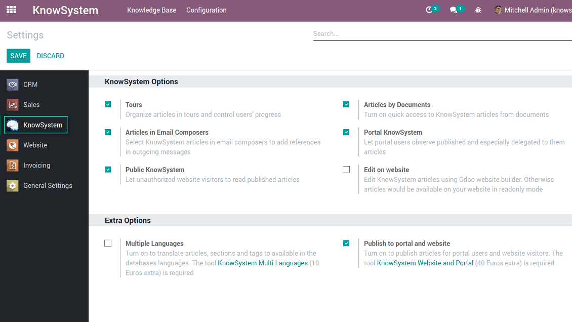The image size is (572, 322).
Task: Enable the Multiple Languages option
Action: click(x=108, y=243)
